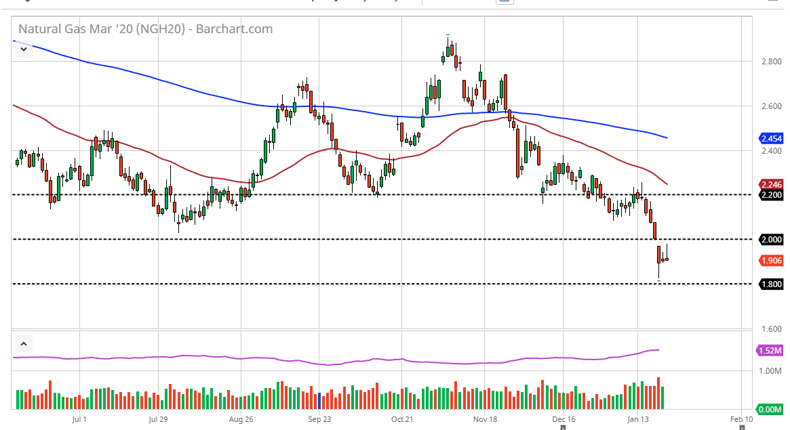Select the dark red 2.246 moving average tag

point(772,184)
